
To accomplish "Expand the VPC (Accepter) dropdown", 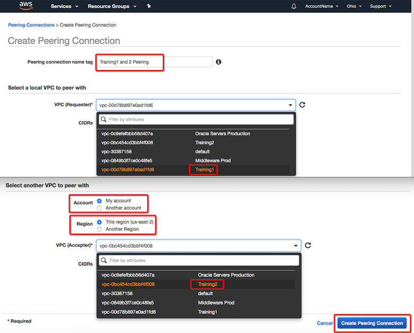I will click(295, 245).
